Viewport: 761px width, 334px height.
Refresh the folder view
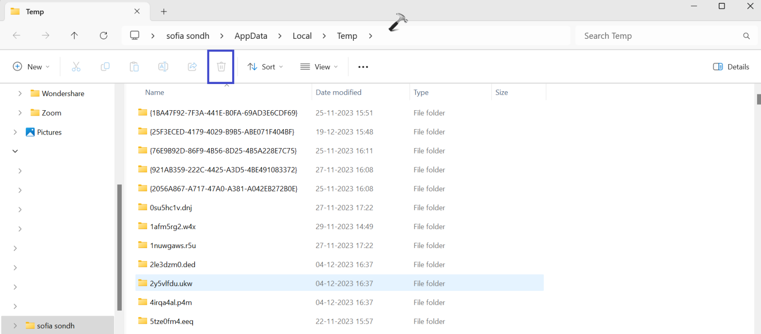(x=103, y=35)
